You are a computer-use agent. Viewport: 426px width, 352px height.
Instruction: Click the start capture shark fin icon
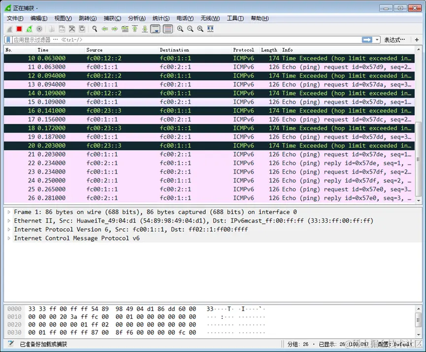[9, 29]
